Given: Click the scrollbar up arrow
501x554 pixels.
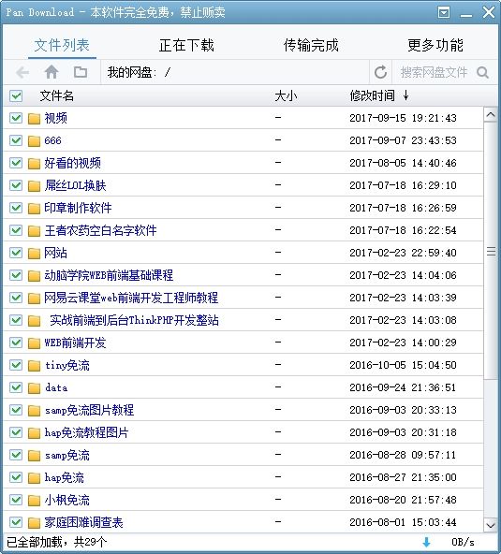Looking at the screenshot, I should [x=491, y=115].
